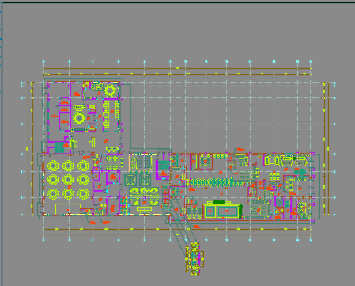Pick the large yellow double-rectangle pool outline

(221, 211)
